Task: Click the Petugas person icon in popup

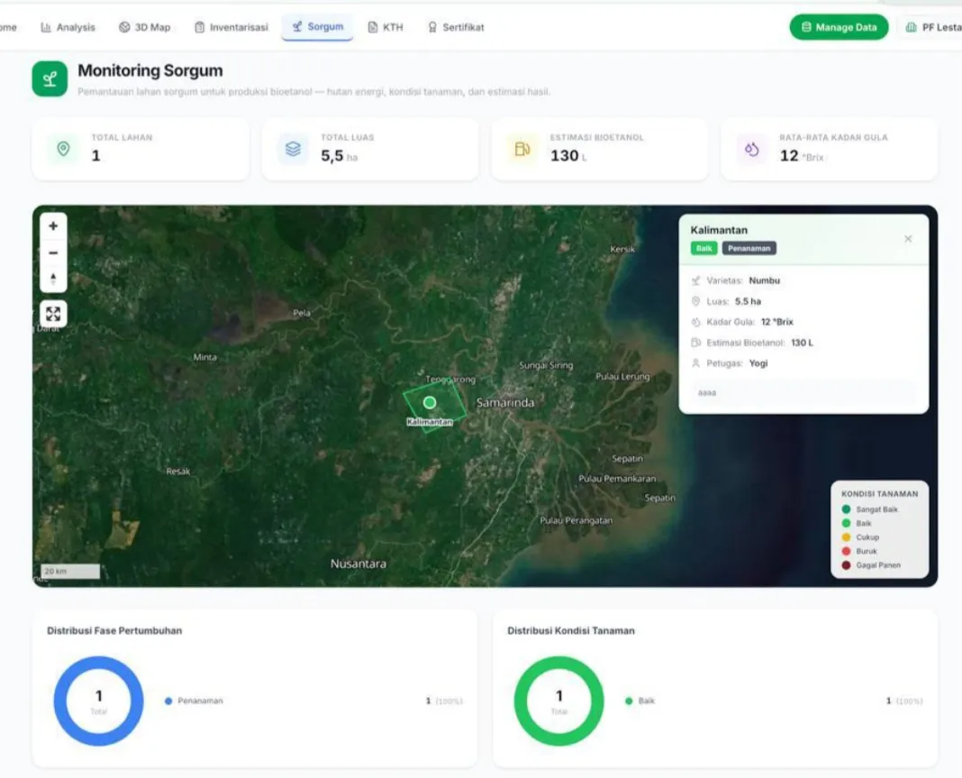Action: pyautogui.click(x=695, y=363)
